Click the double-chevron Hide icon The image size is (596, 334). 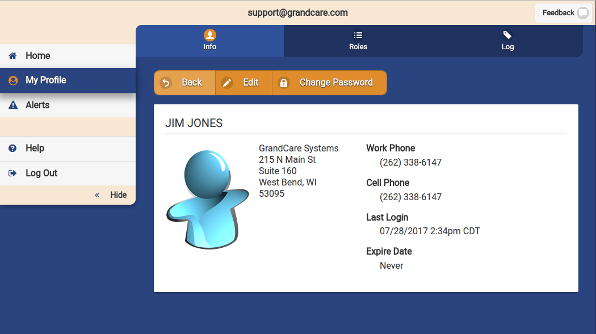click(x=97, y=195)
